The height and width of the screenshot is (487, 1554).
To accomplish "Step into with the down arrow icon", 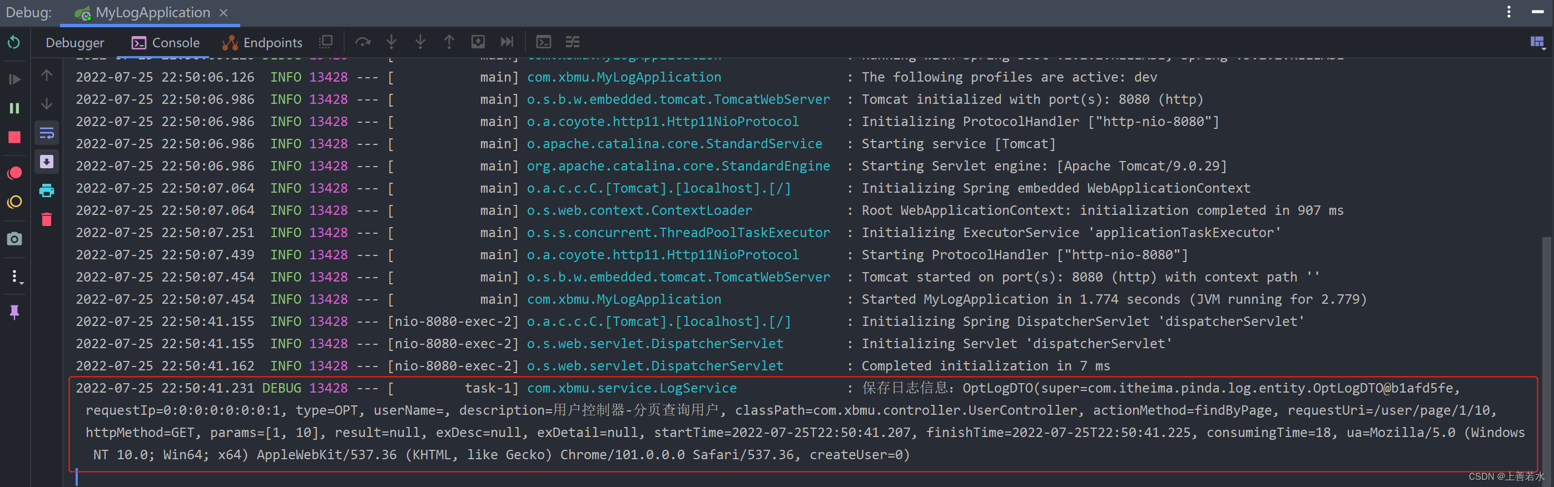I will pyautogui.click(x=391, y=42).
